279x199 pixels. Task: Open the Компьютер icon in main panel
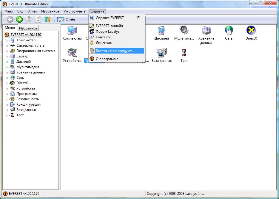point(72,30)
